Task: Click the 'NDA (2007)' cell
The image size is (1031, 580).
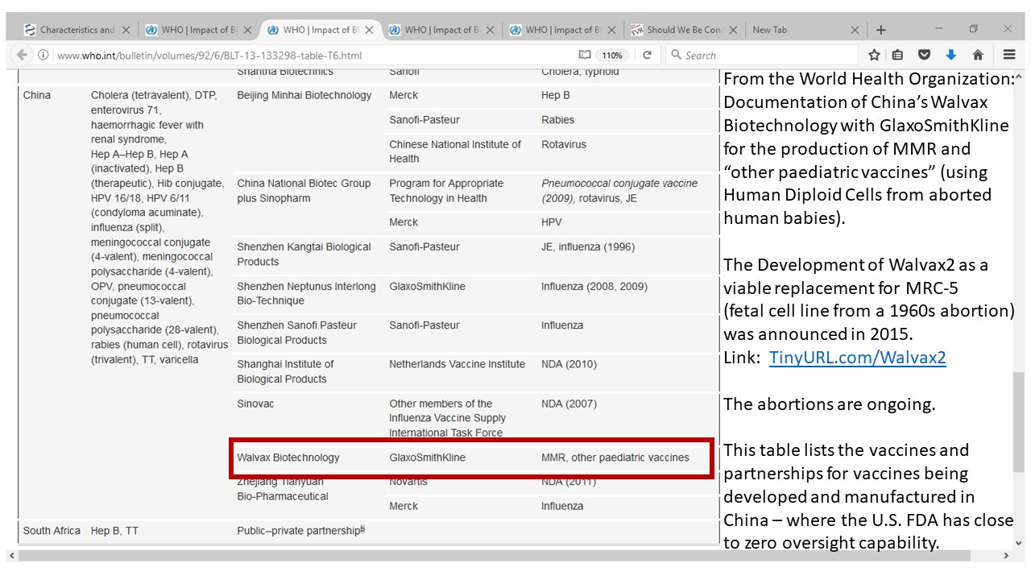Action: (x=569, y=404)
